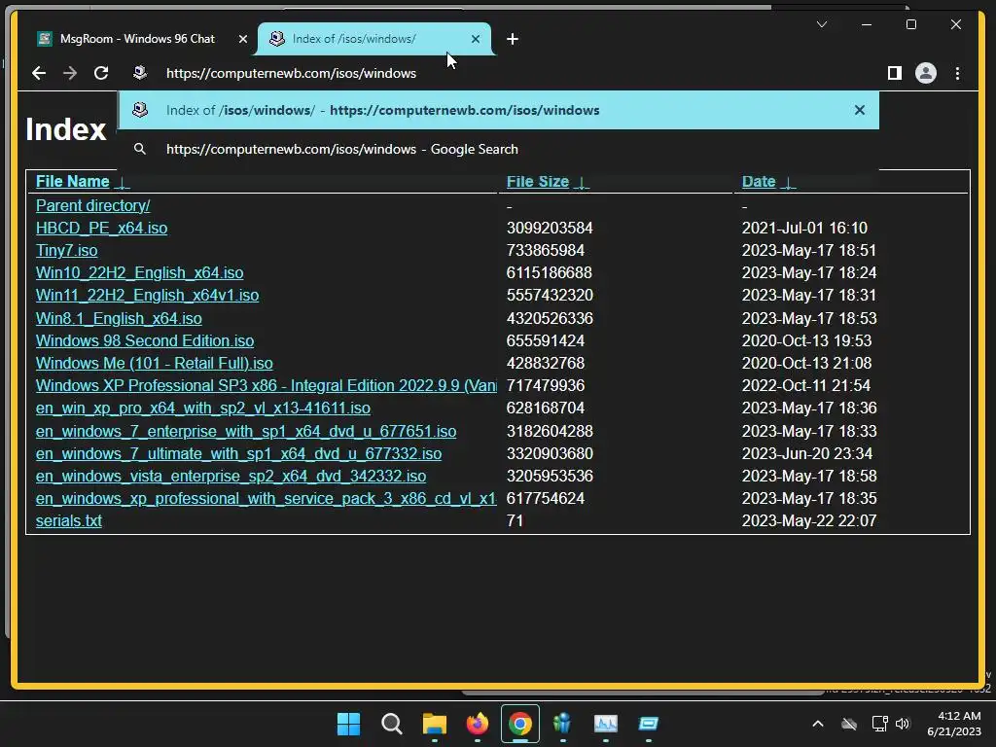Sort descending by File Size arrow
Viewport: 996px width, 747px height.
pyautogui.click(x=582, y=182)
